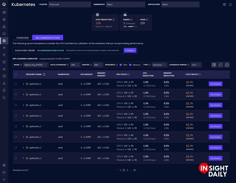
Task: Click the swap arrows refresh icon
Action: (x=221, y=65)
